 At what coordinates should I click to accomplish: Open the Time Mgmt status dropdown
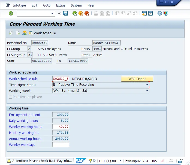click(x=147, y=85)
